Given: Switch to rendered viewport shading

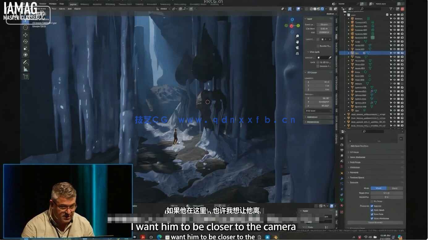Looking at the screenshot, I should coord(322,9).
